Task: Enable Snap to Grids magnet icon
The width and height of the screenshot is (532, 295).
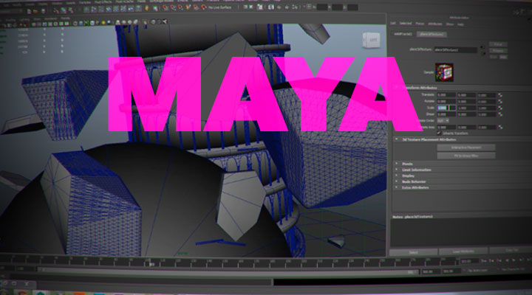Action: tap(166, 7)
